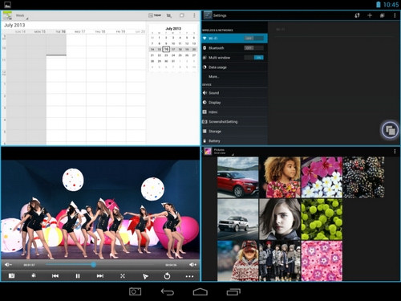This screenshot has width=401, height=301.
Task: Open the playlist icon in video controls
Action: click(11, 275)
